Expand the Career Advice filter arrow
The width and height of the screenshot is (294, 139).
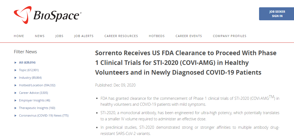point(15,93)
